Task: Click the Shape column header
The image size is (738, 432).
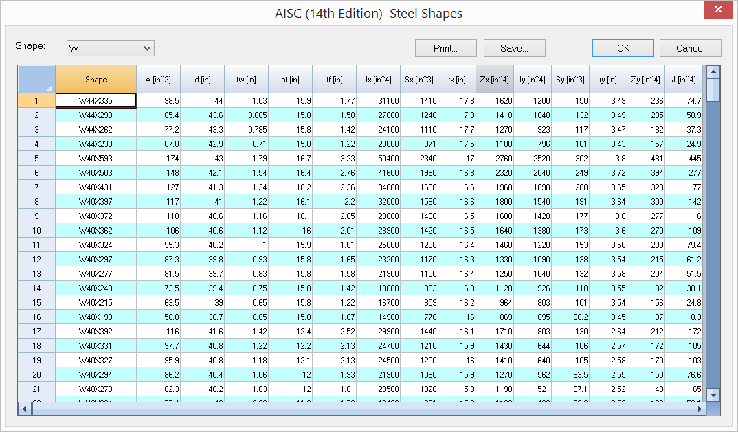Action: [x=96, y=80]
